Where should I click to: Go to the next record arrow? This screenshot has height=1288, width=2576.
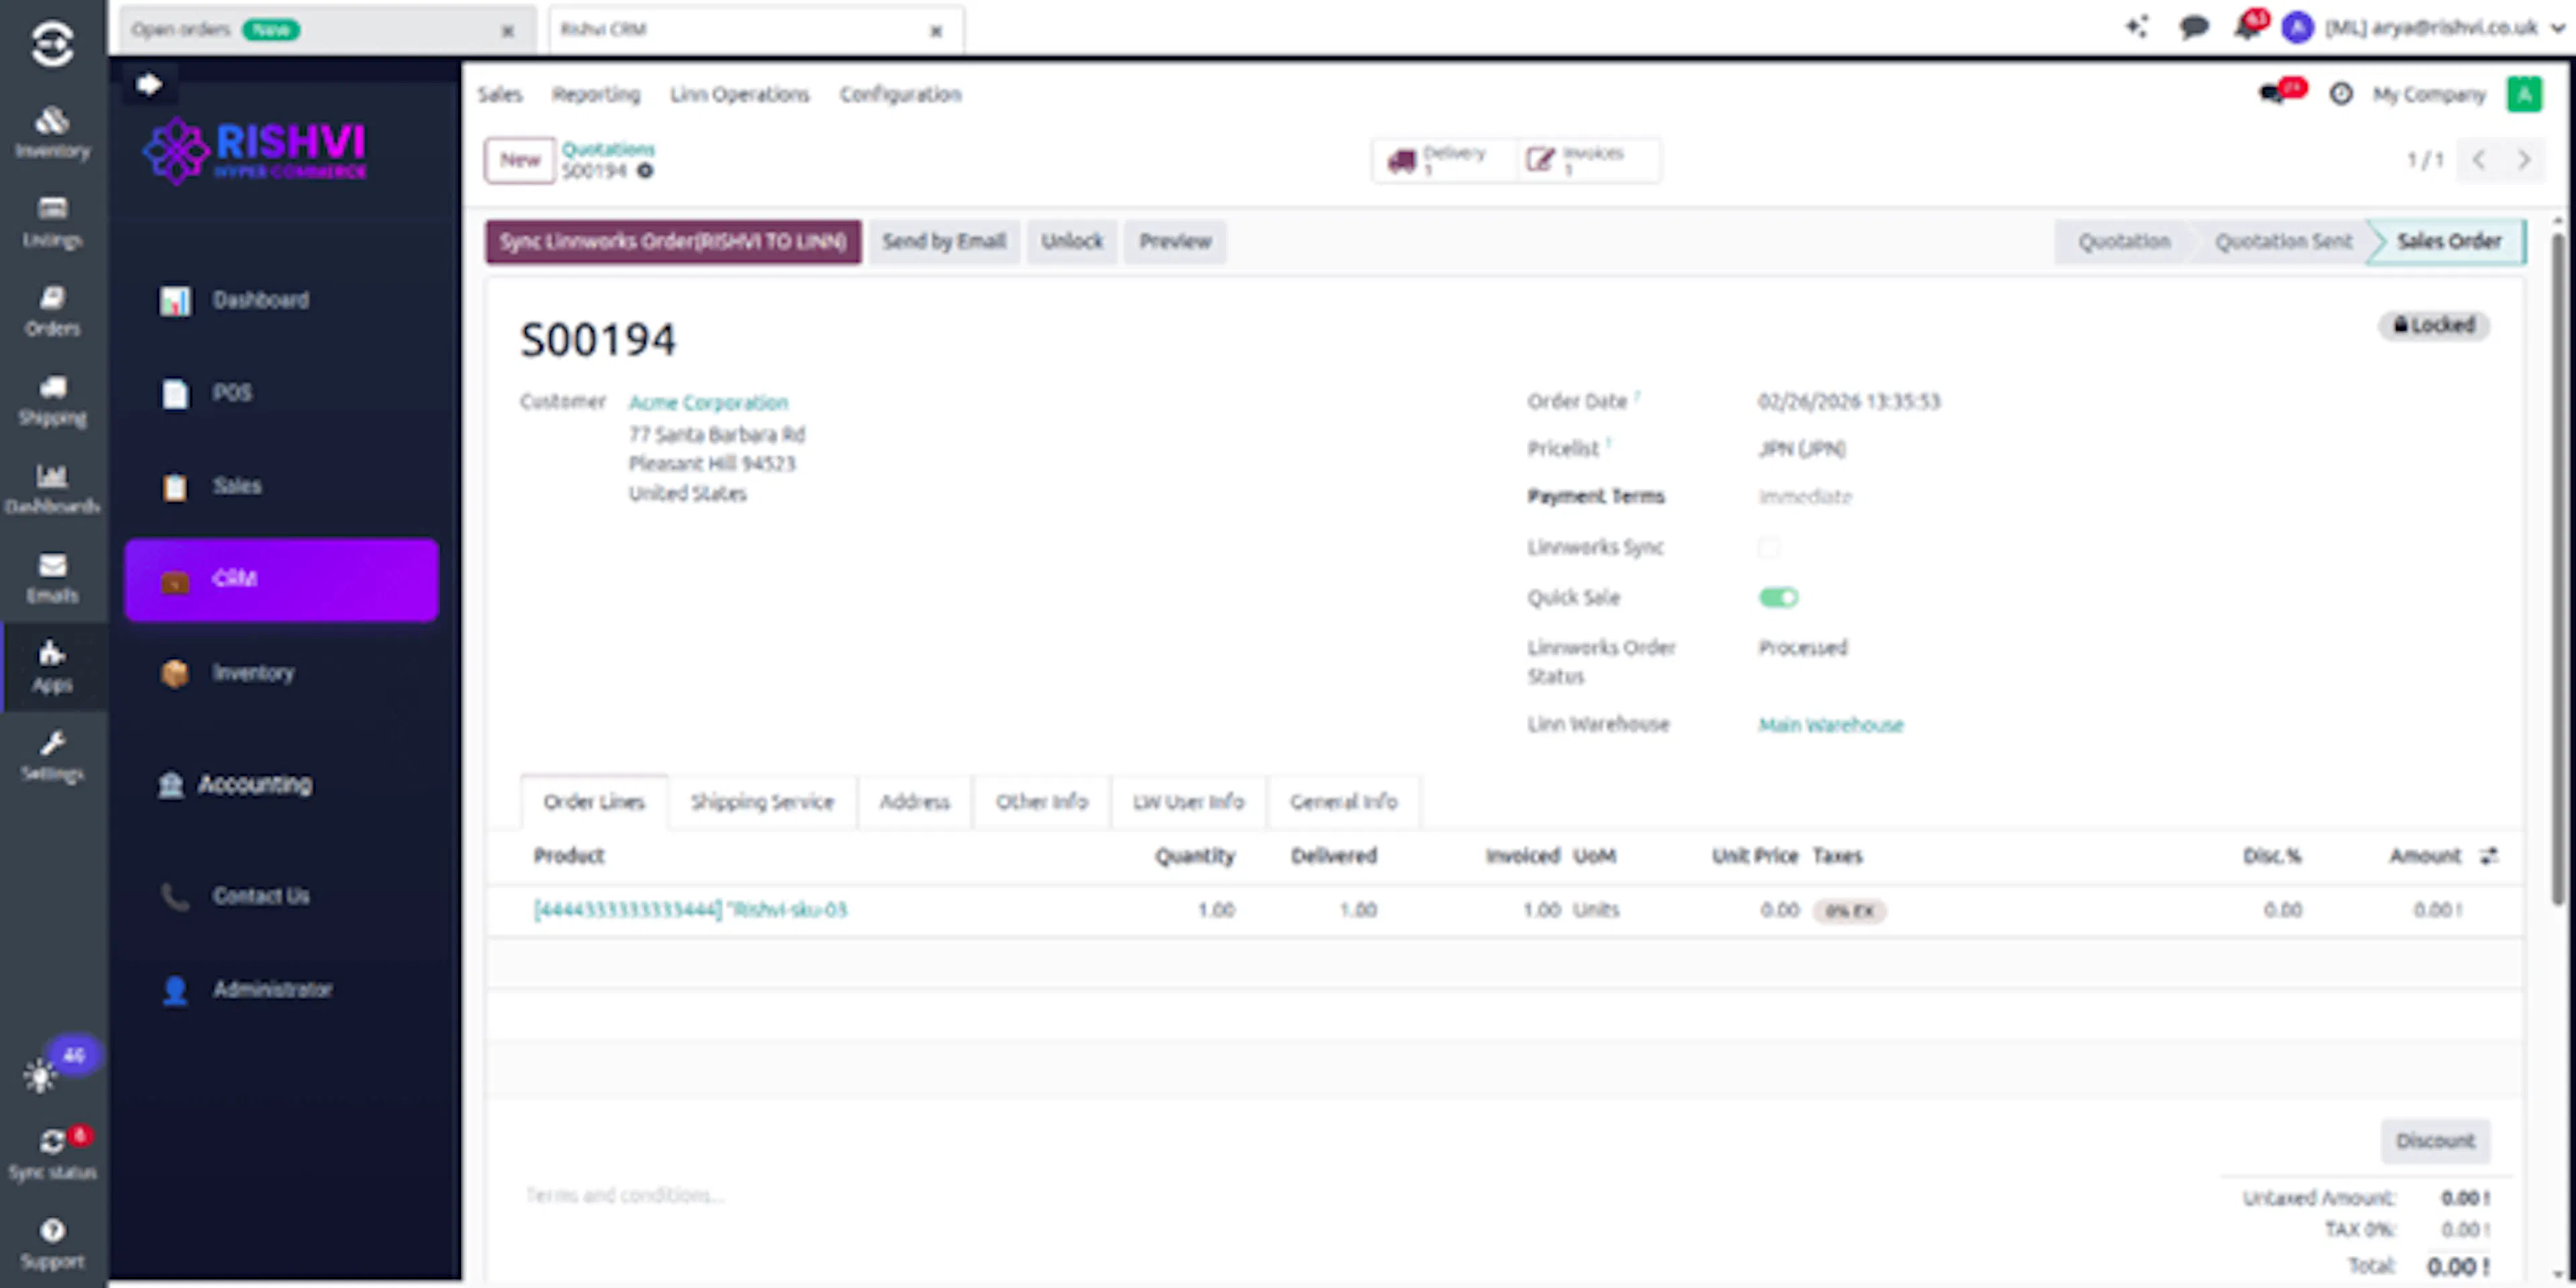click(x=2524, y=160)
